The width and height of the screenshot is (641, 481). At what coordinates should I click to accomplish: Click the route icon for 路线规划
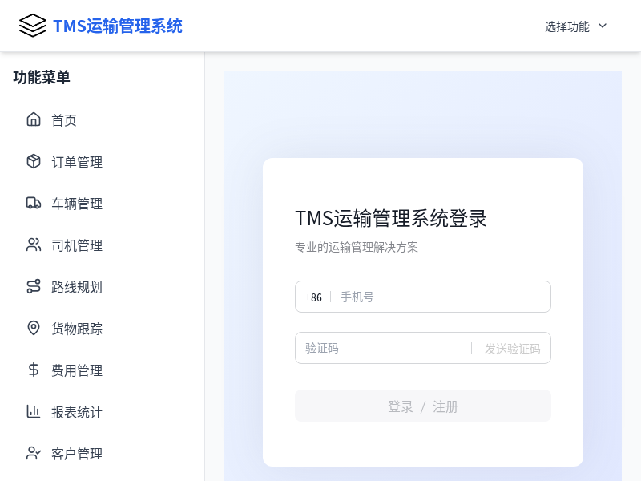click(34, 286)
